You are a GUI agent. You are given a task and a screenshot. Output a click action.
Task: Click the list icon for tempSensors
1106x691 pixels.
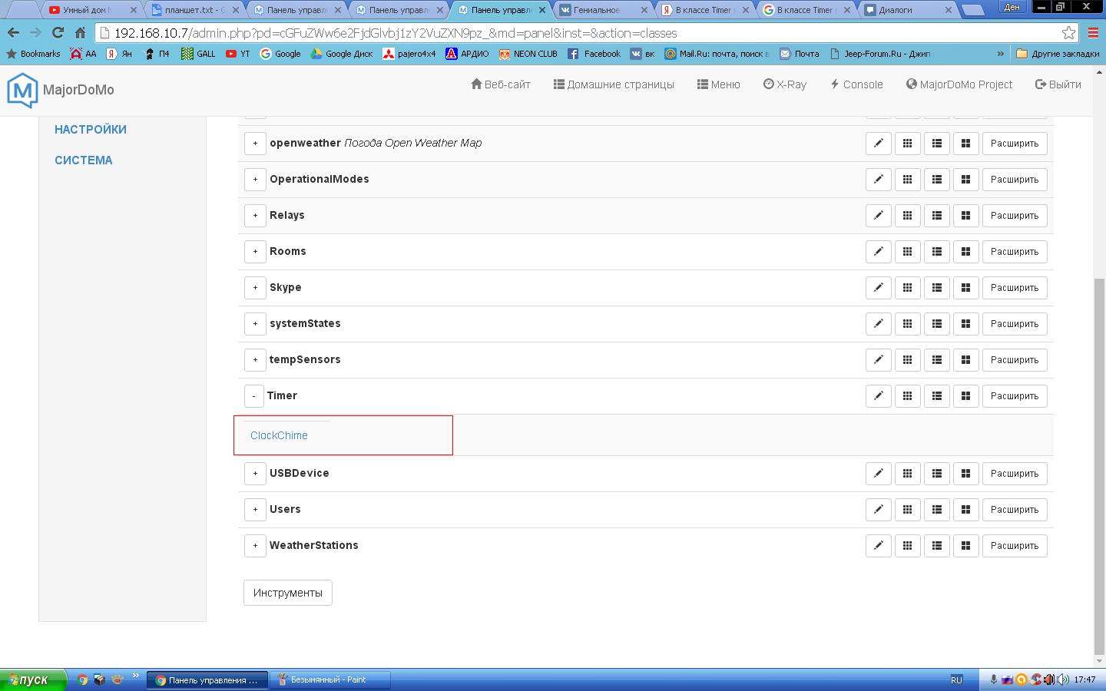pos(937,360)
